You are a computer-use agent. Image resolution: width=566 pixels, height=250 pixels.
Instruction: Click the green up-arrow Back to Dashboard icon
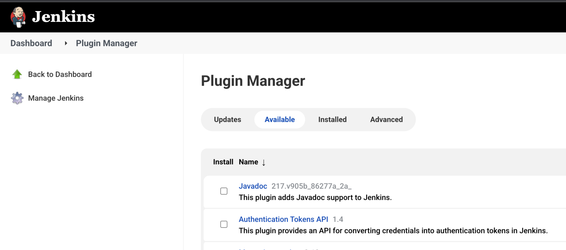(17, 74)
